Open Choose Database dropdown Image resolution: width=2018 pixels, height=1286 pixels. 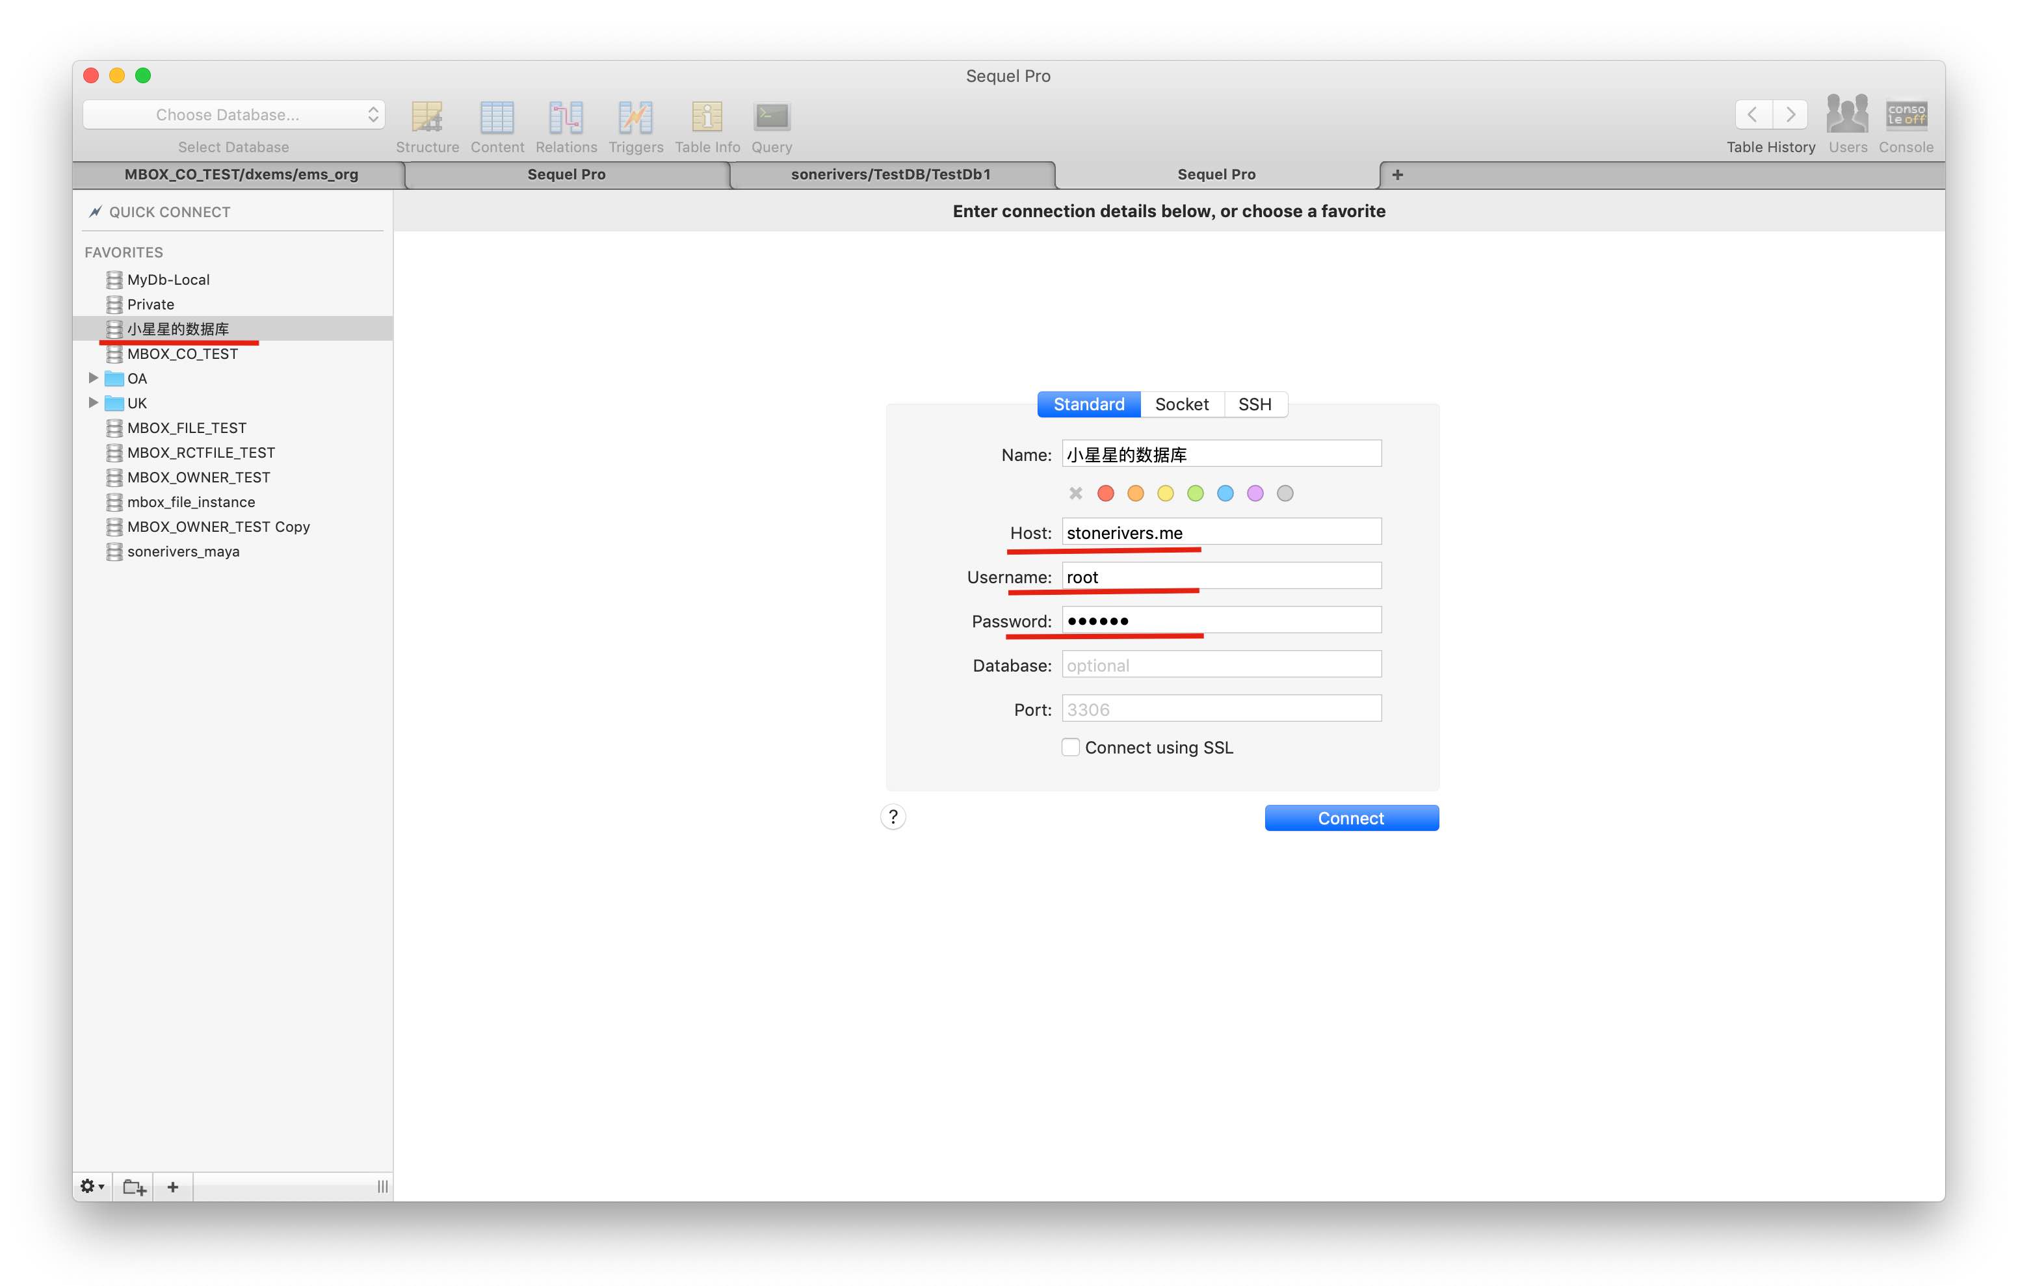[x=233, y=115]
